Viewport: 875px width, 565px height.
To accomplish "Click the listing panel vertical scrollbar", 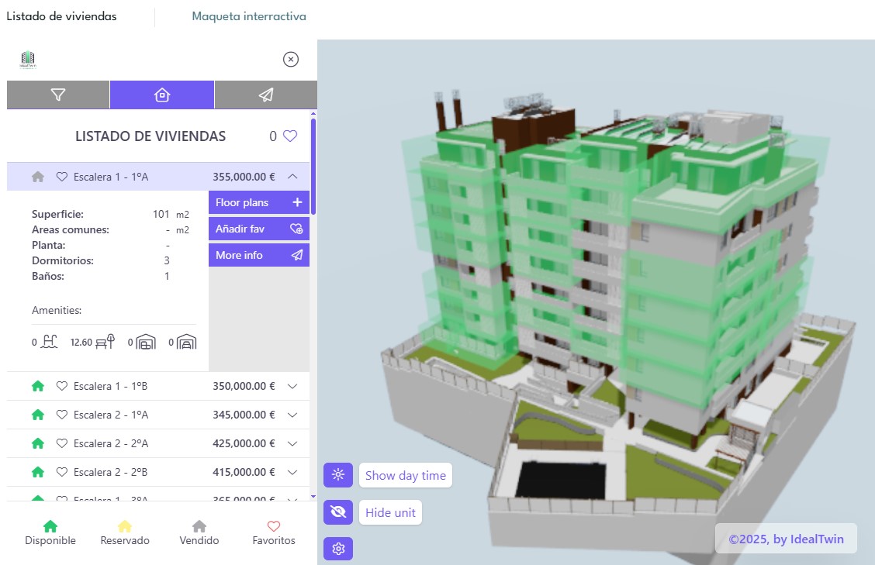I will pos(313,166).
